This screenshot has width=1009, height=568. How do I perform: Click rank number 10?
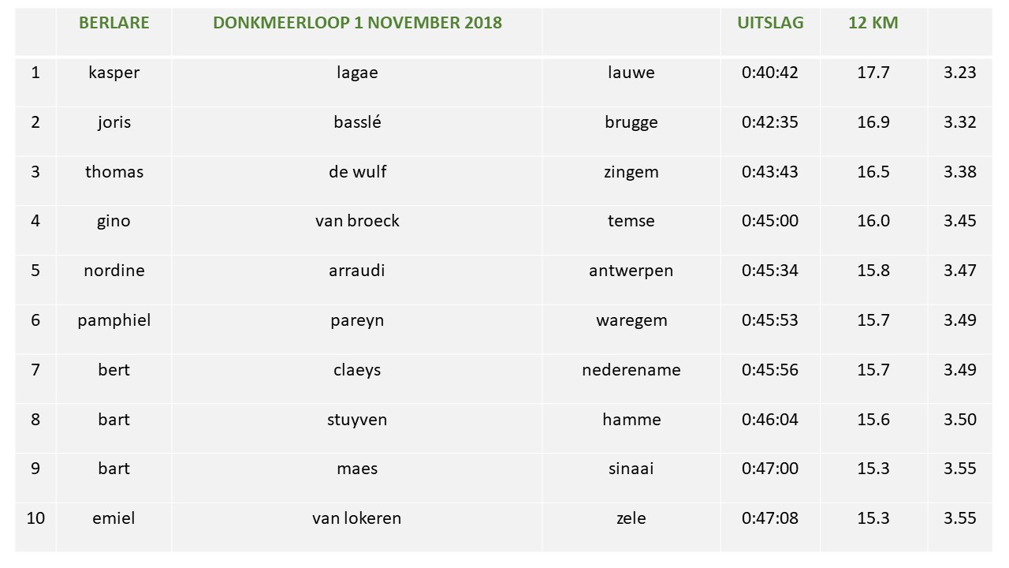pyautogui.click(x=35, y=518)
